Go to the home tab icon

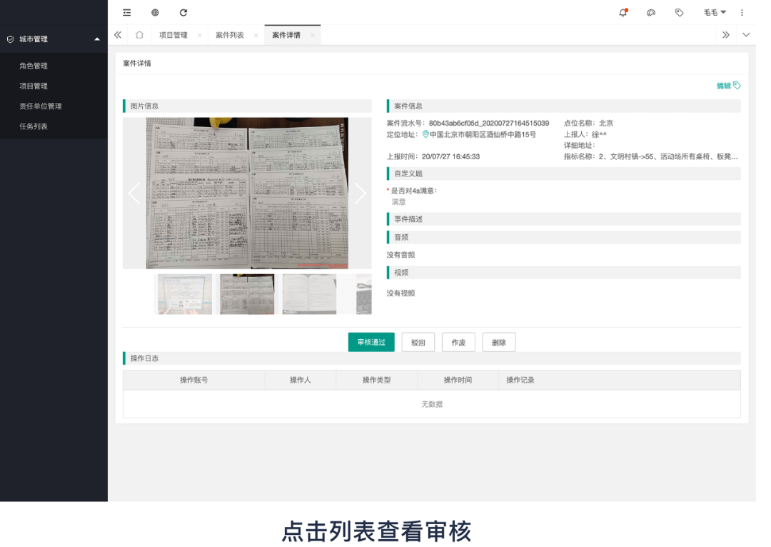139,35
